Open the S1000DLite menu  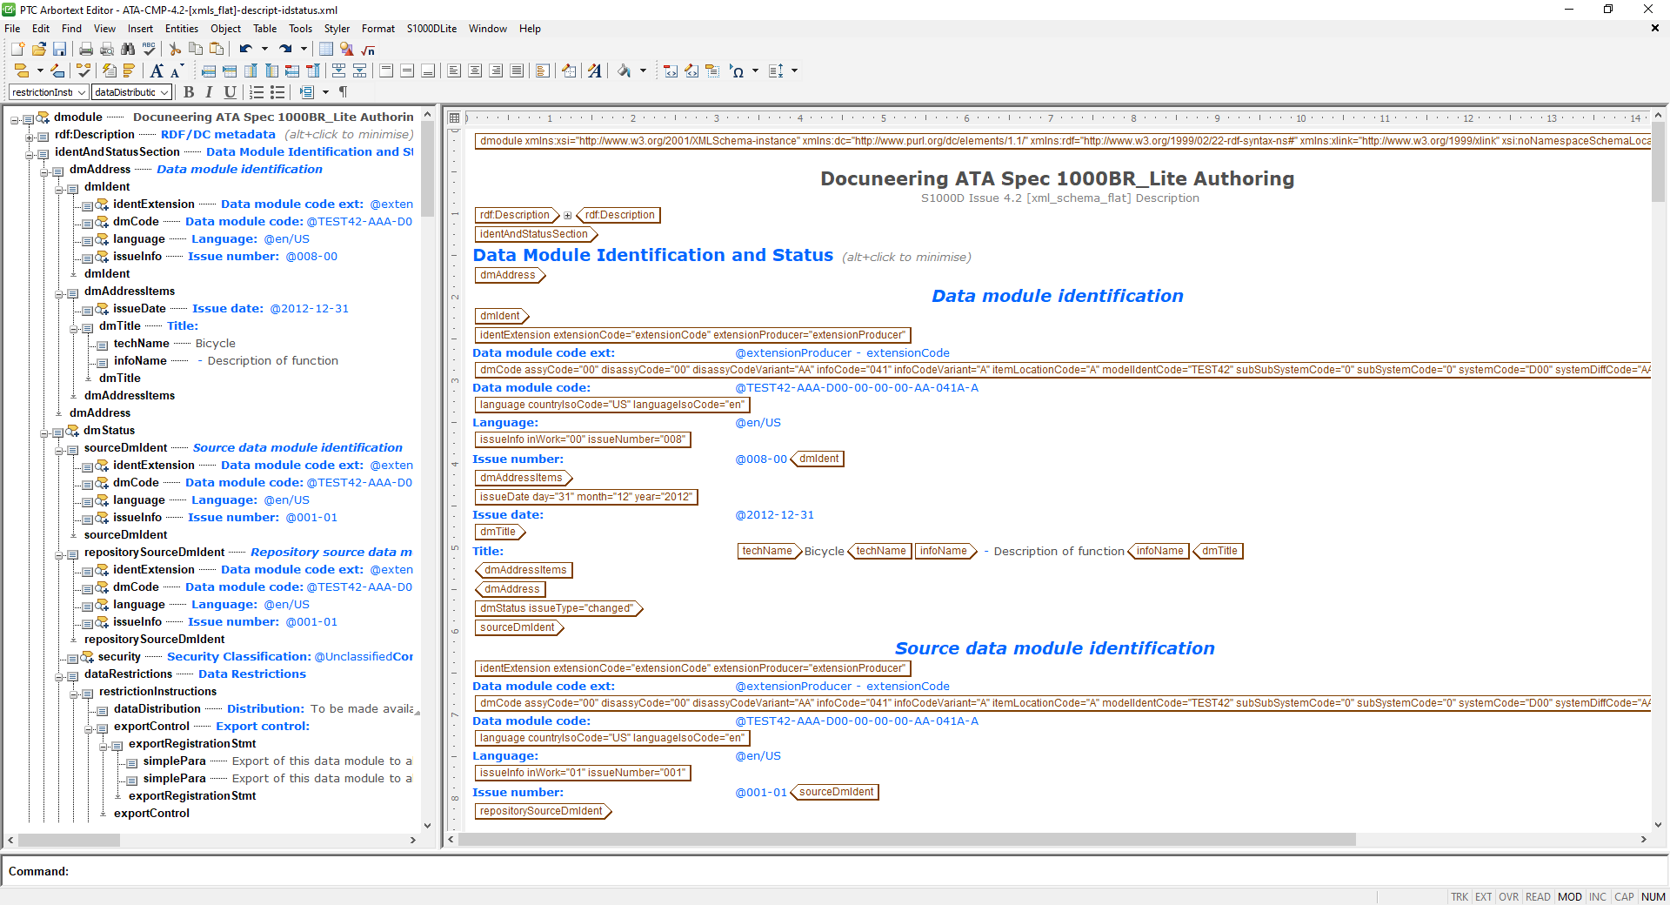(431, 29)
